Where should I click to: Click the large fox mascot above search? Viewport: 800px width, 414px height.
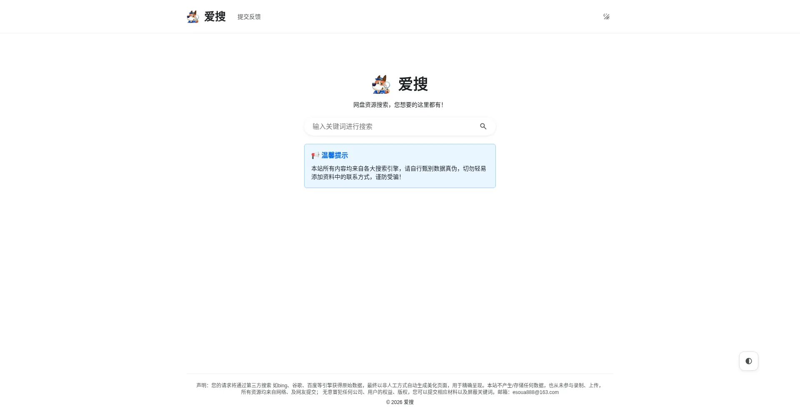click(381, 84)
